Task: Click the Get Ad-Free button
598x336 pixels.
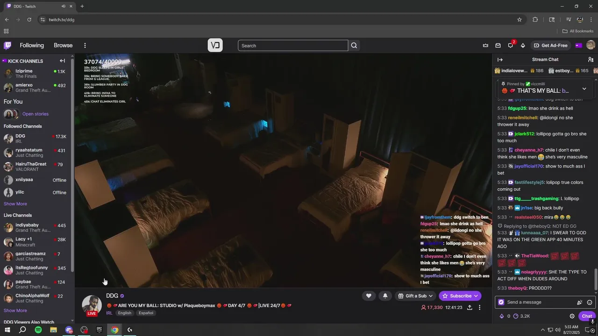Action: point(551,45)
